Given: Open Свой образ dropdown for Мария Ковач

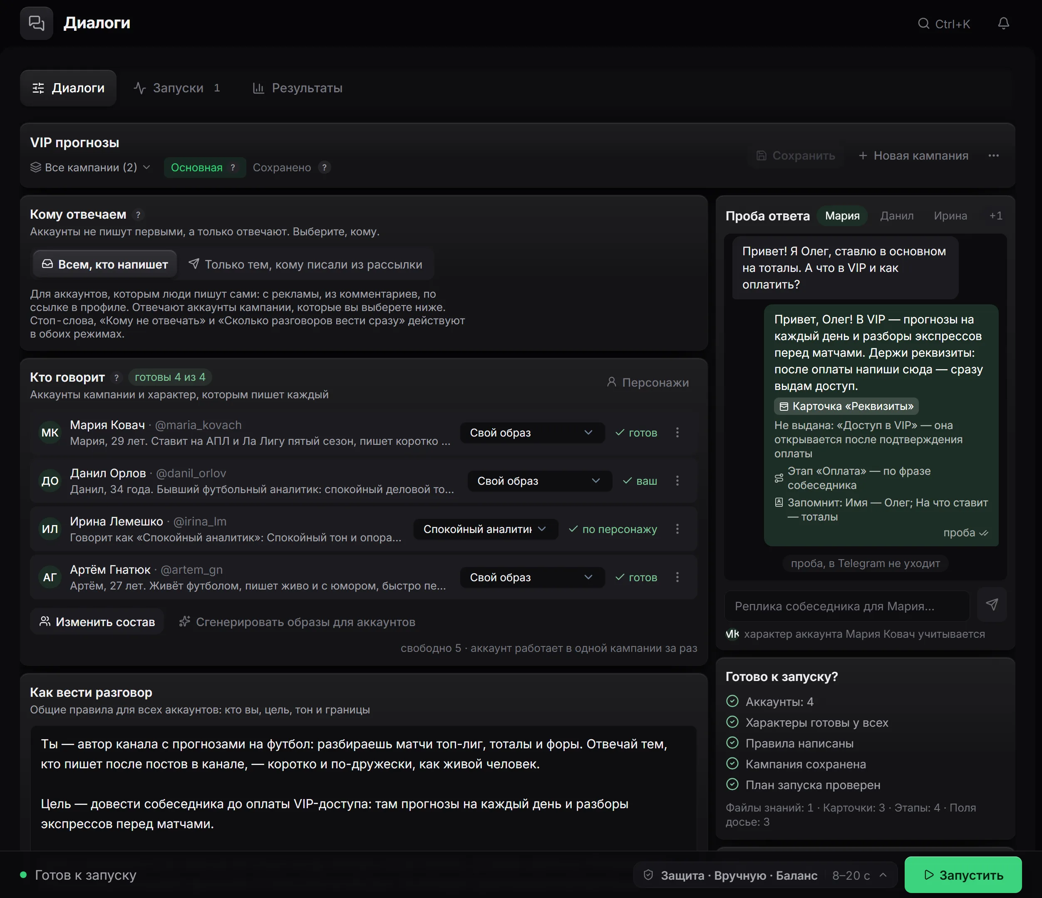Looking at the screenshot, I should tap(532, 433).
